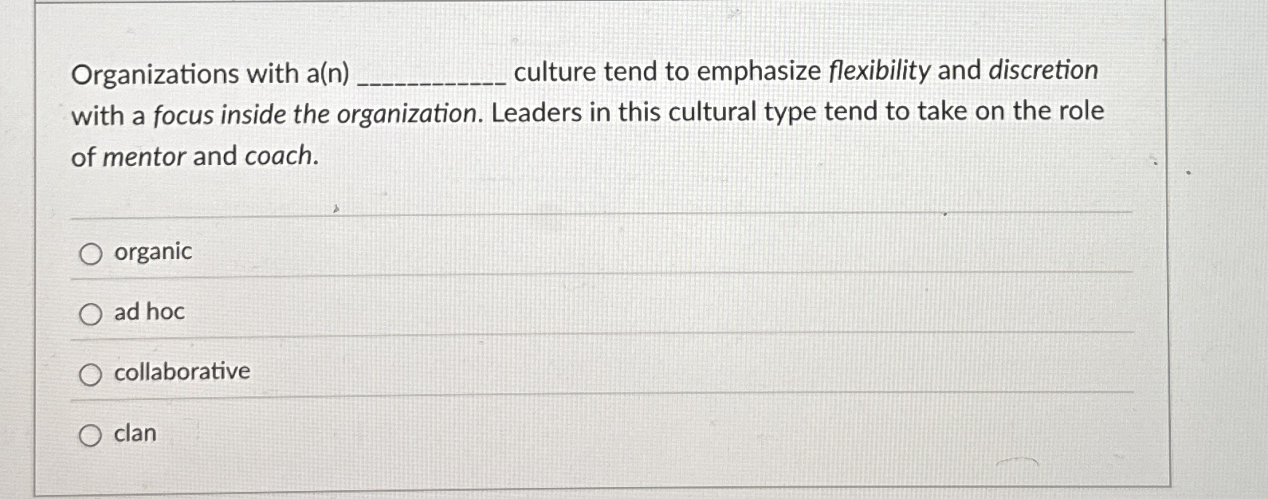The height and width of the screenshot is (499, 1268).
Task: Click the collaborative answer label
Action: point(180,371)
